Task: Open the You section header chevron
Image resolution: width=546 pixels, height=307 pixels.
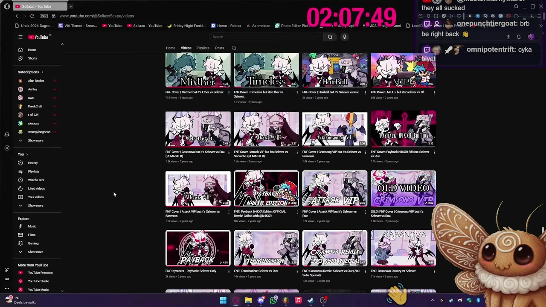Action: [x=27, y=154]
